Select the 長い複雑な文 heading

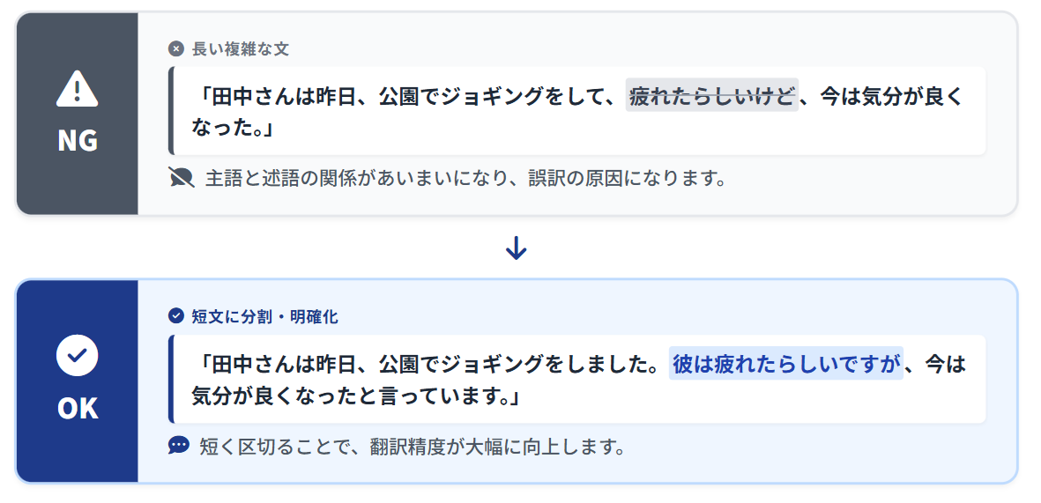240,49
